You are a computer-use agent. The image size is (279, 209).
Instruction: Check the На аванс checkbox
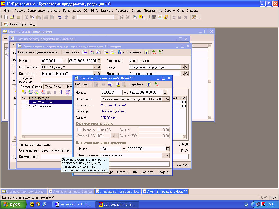[79, 130]
